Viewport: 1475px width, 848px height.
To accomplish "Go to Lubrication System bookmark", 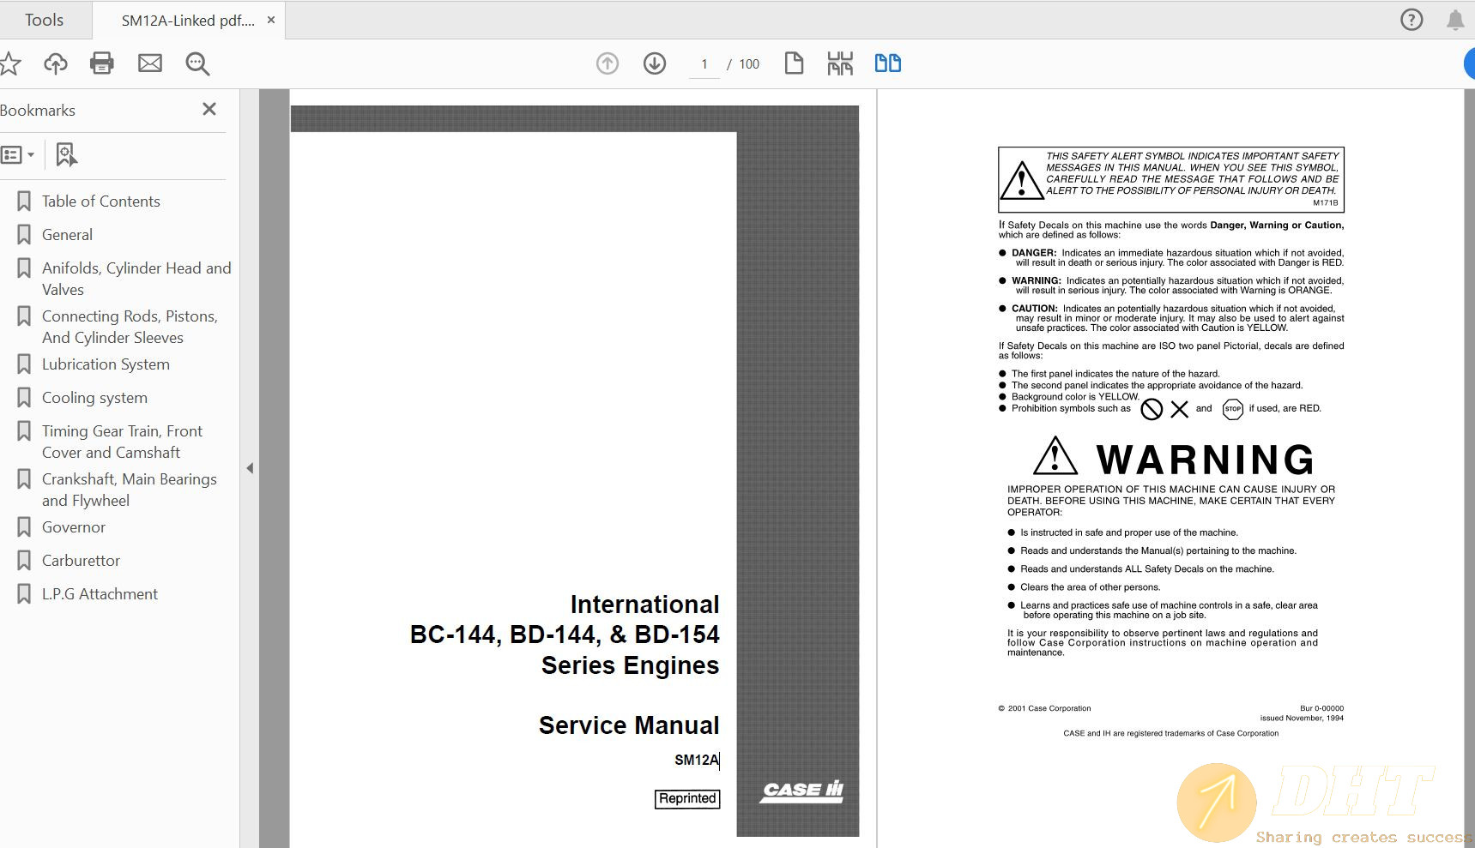I will tap(106, 364).
